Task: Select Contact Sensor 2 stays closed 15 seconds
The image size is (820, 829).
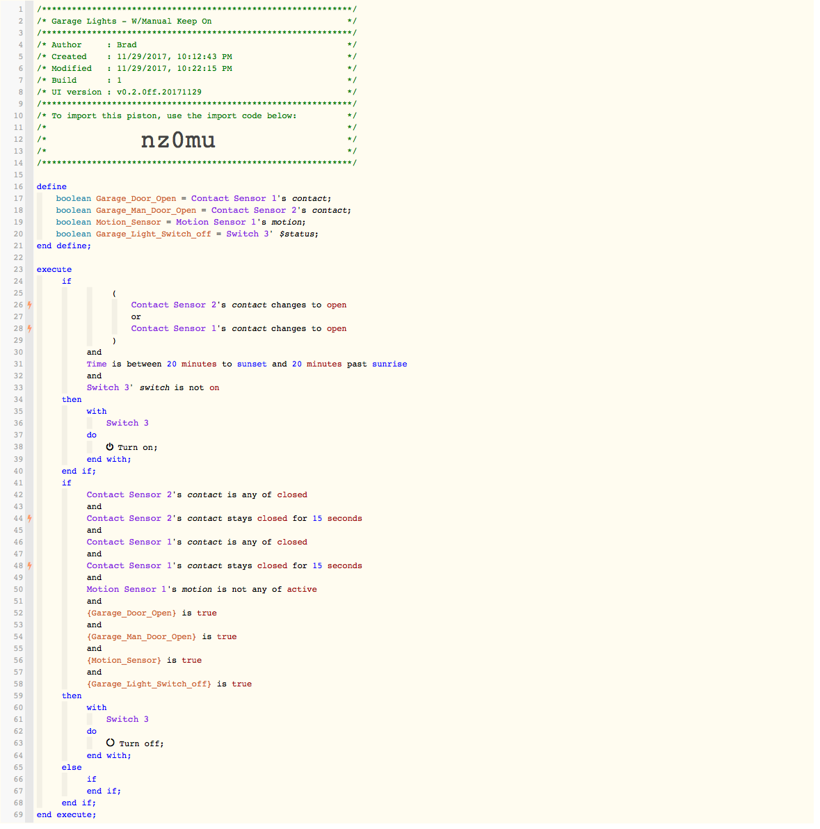Action: 224,519
